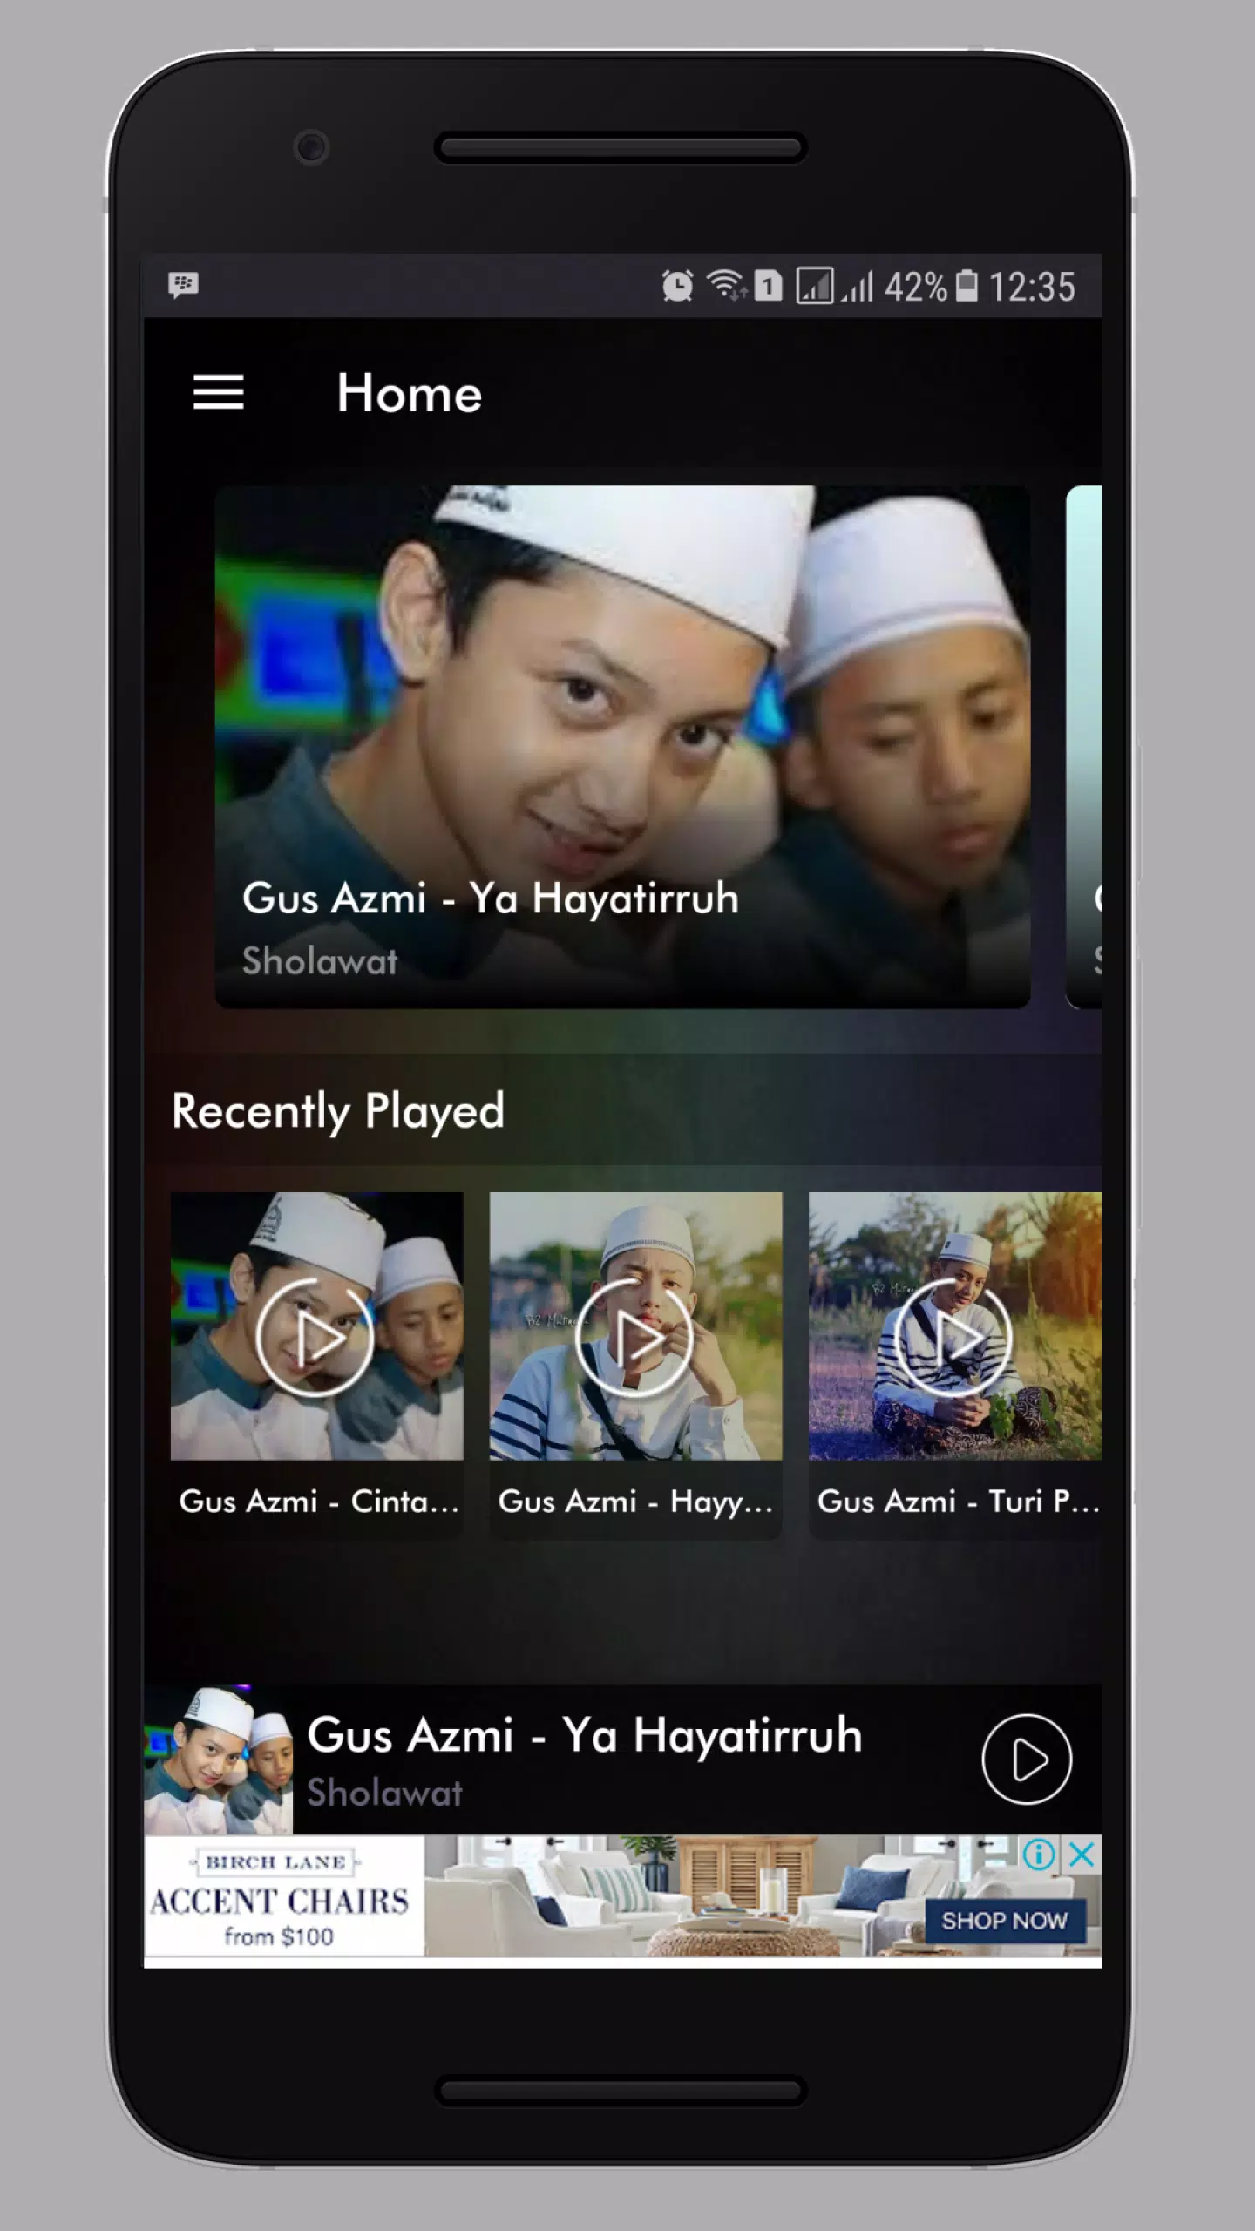Click the 'Gus Azmi - Turi P...' track label
The image size is (1255, 2231).
(958, 1502)
